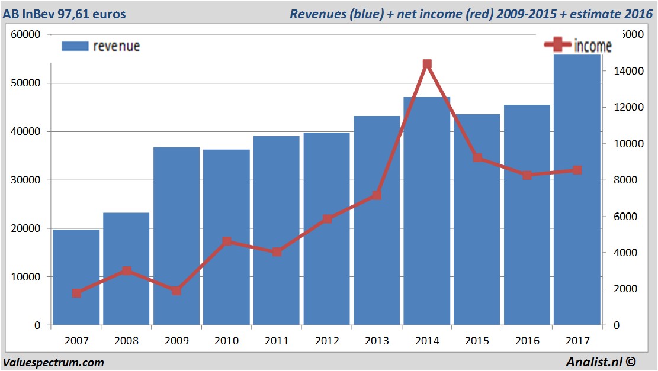Click the right axis value 14000
The height and width of the screenshot is (371, 658).
click(x=628, y=71)
